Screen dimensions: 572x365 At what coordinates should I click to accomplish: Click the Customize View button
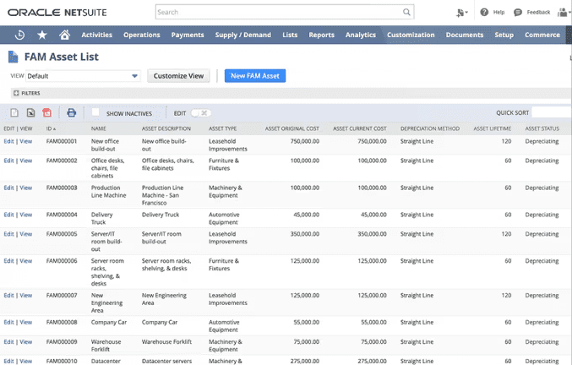(x=178, y=76)
